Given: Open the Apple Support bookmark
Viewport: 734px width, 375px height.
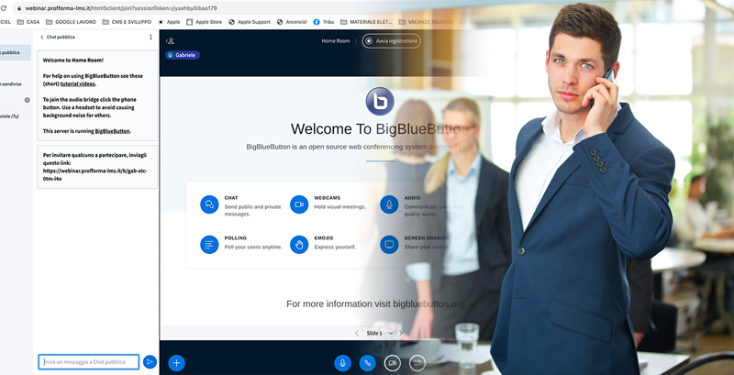Looking at the screenshot, I should coord(250,22).
